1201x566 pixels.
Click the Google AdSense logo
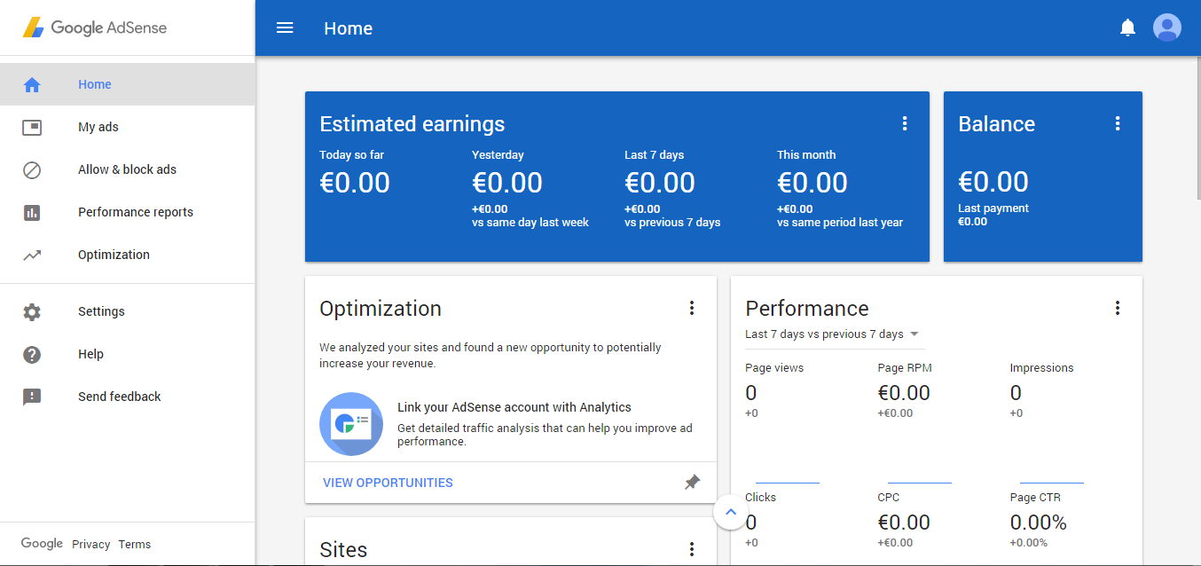click(x=95, y=28)
